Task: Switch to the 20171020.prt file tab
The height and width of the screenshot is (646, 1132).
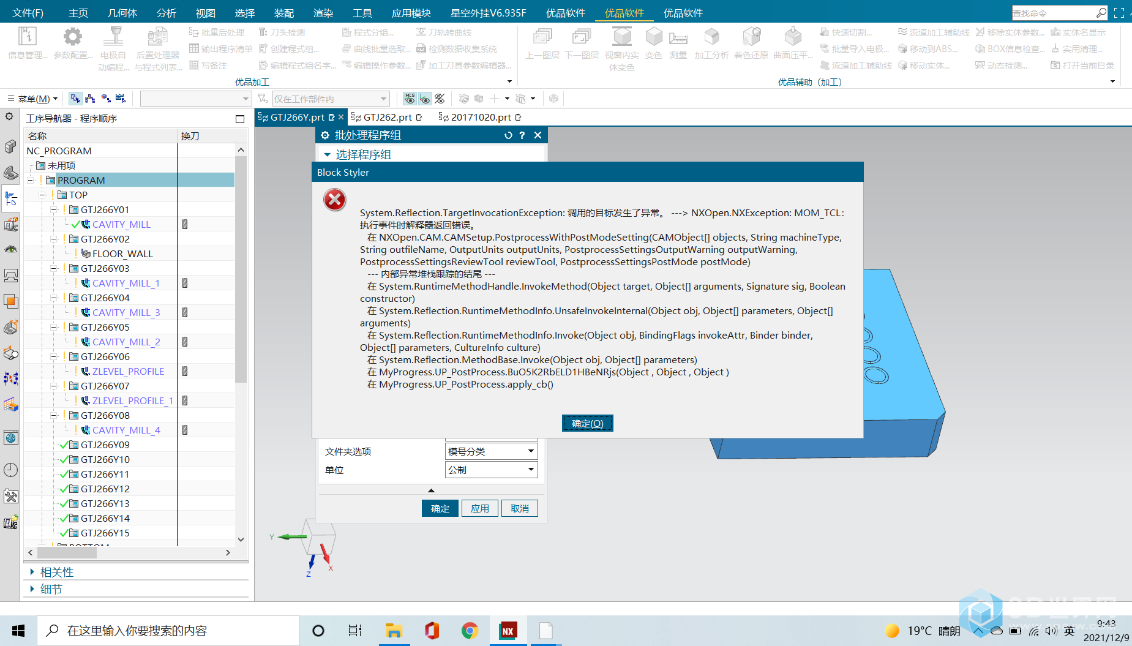Action: [x=480, y=117]
